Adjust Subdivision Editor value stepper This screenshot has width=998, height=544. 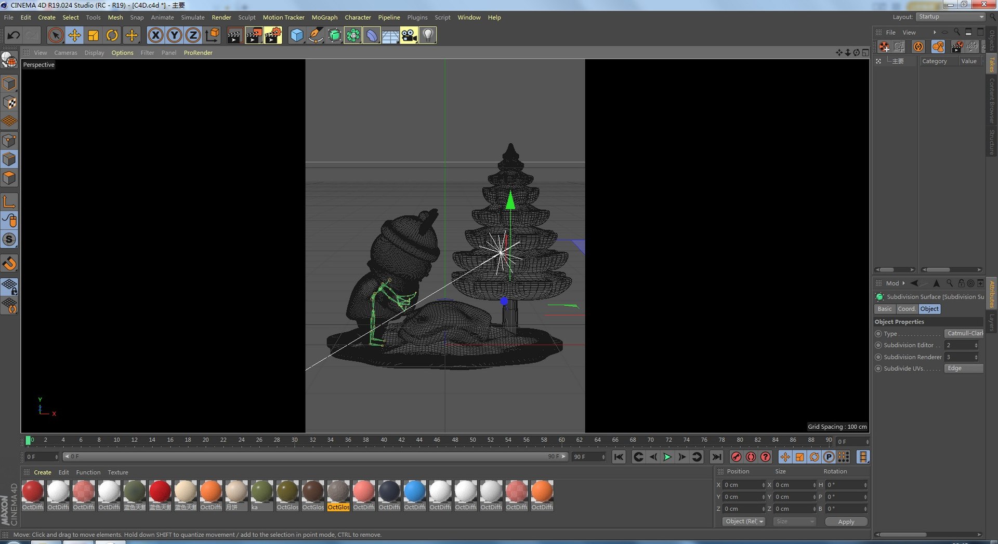(x=976, y=345)
